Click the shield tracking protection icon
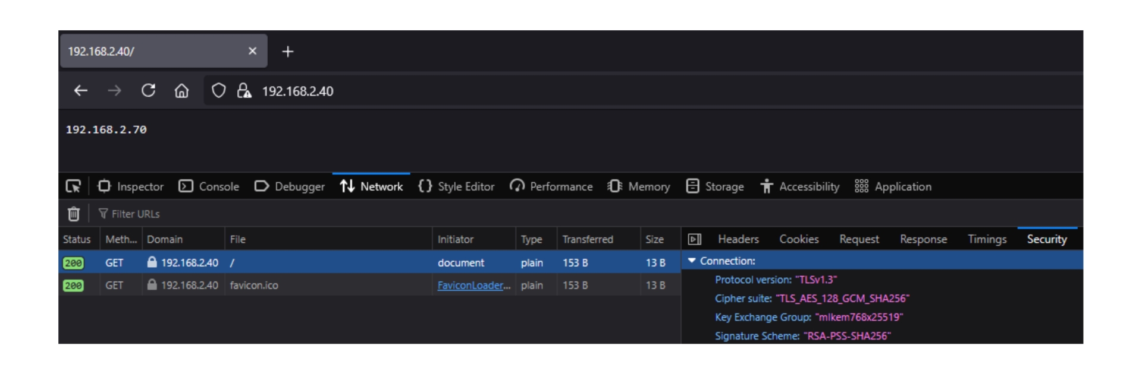The height and width of the screenshot is (374, 1142). 218,91
